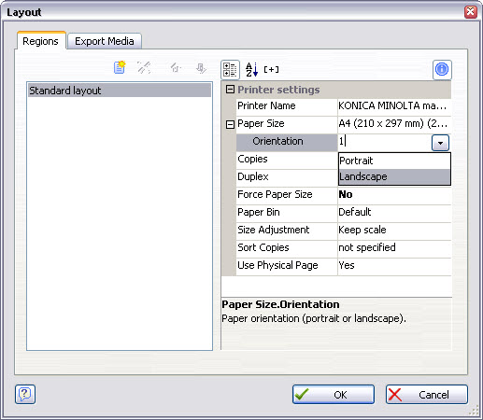
Task: Click the Printer Name property label
Action: tap(266, 105)
